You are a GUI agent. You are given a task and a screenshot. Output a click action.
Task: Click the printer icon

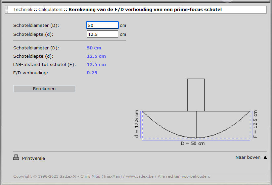click(x=16, y=157)
